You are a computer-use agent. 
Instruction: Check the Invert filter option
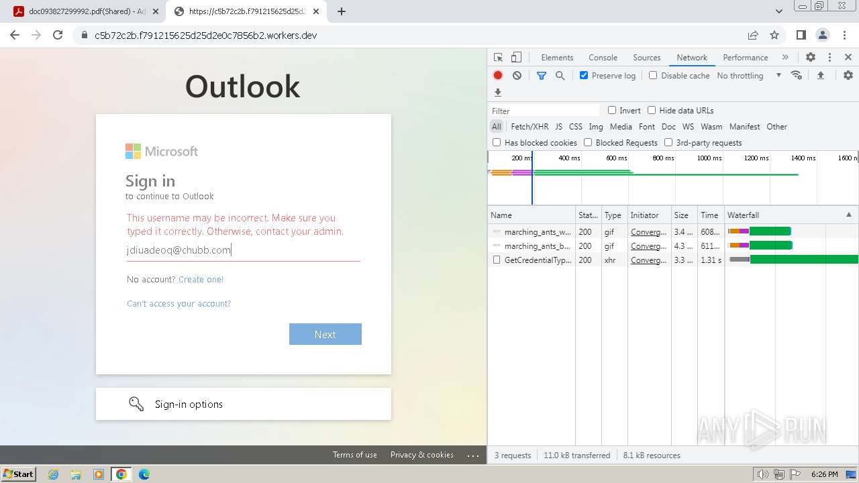tap(612, 110)
